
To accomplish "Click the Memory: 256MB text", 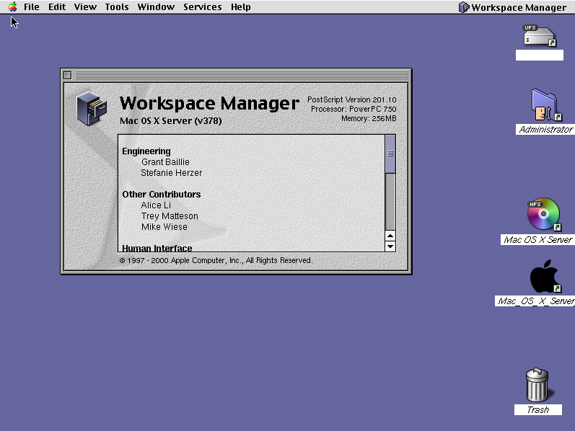I will tap(369, 119).
